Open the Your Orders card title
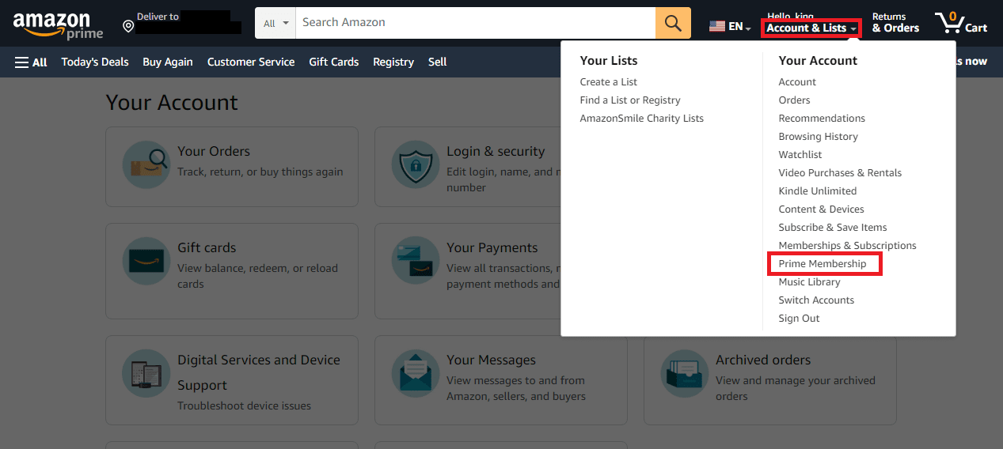 pos(214,151)
